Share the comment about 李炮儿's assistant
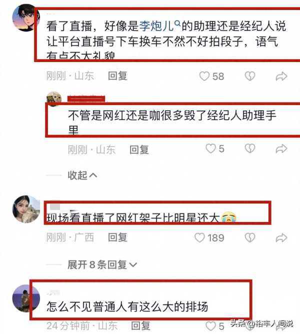The height and width of the screenshot is (334, 300). (x=281, y=76)
